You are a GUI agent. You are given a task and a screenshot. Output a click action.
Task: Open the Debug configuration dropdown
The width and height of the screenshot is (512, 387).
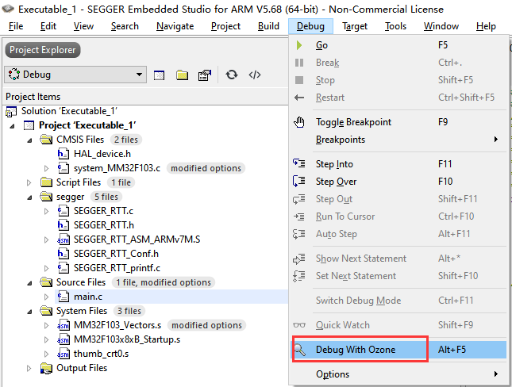click(75, 75)
